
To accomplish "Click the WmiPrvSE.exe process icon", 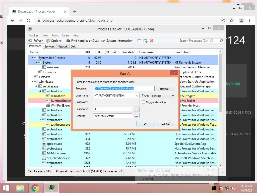I will (x=48, y=105).
